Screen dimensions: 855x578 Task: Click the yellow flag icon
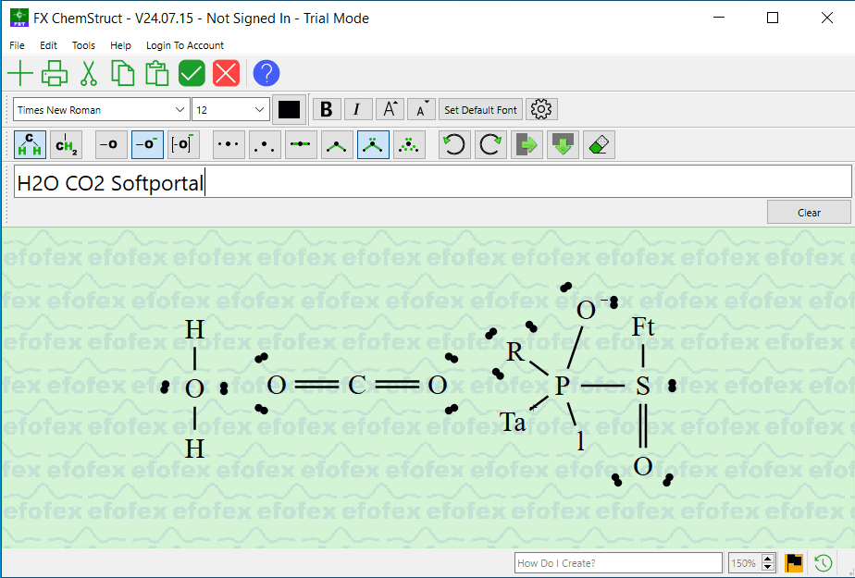coord(794,563)
